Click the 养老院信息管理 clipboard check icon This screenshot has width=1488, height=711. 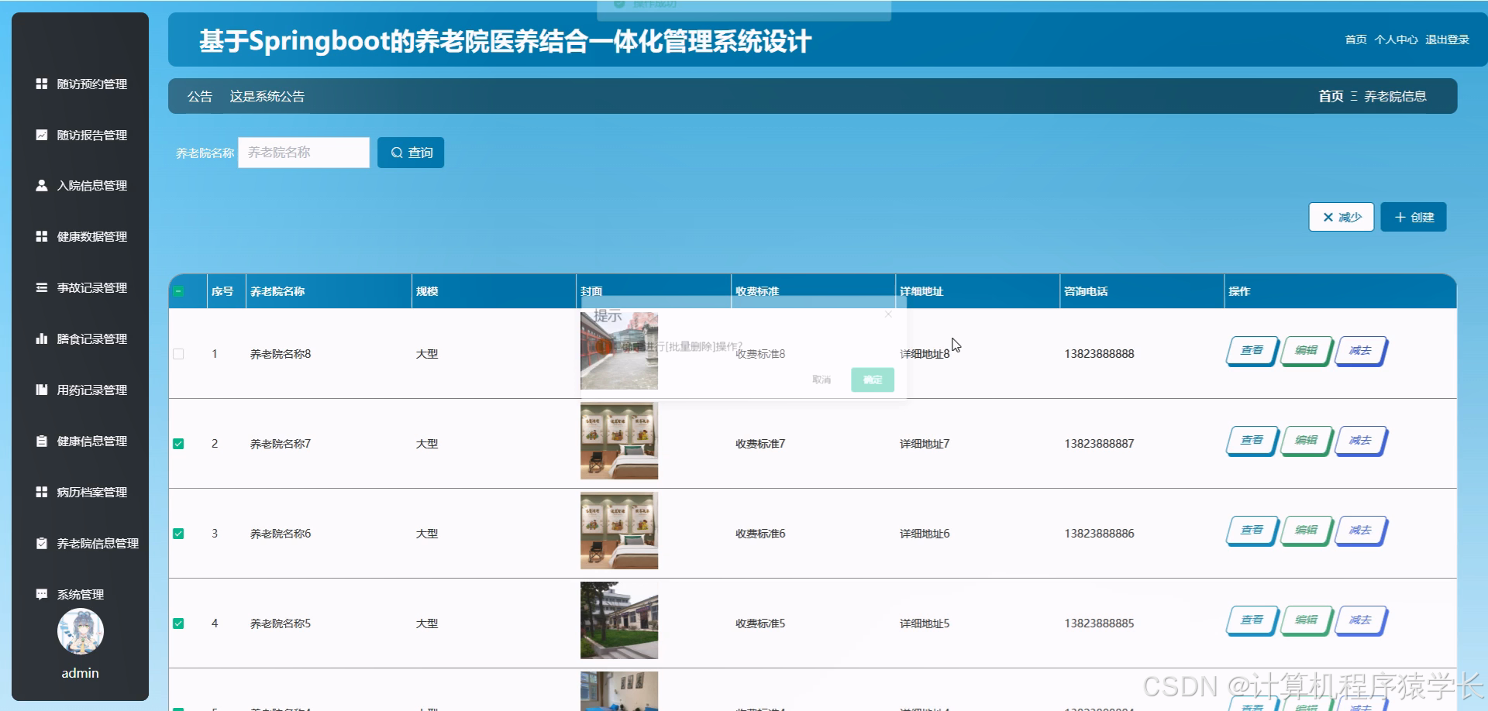tap(42, 544)
